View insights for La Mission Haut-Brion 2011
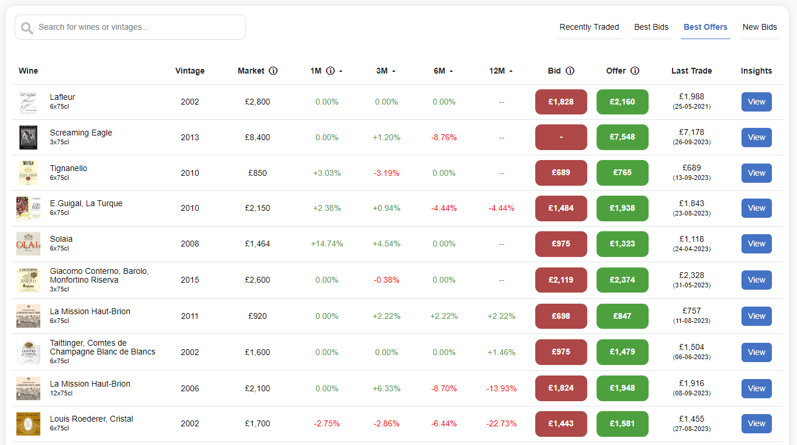Viewport: 797px width, 445px height. pos(756,316)
